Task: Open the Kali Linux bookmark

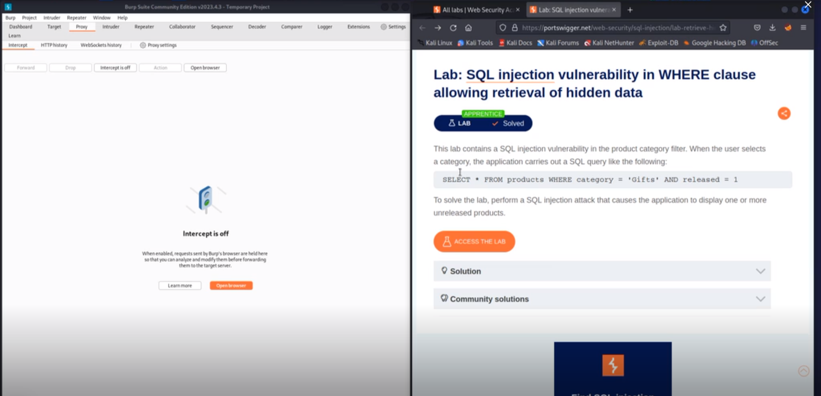Action: coord(435,43)
